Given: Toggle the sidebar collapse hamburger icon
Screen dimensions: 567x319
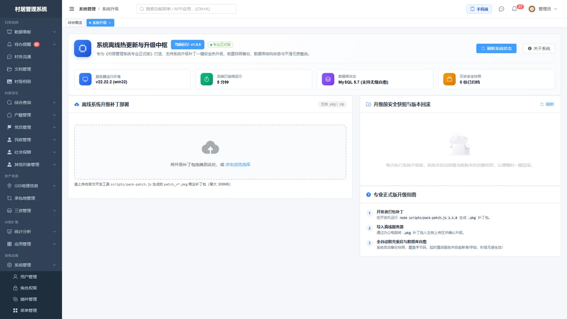Looking at the screenshot, I should [x=72, y=9].
